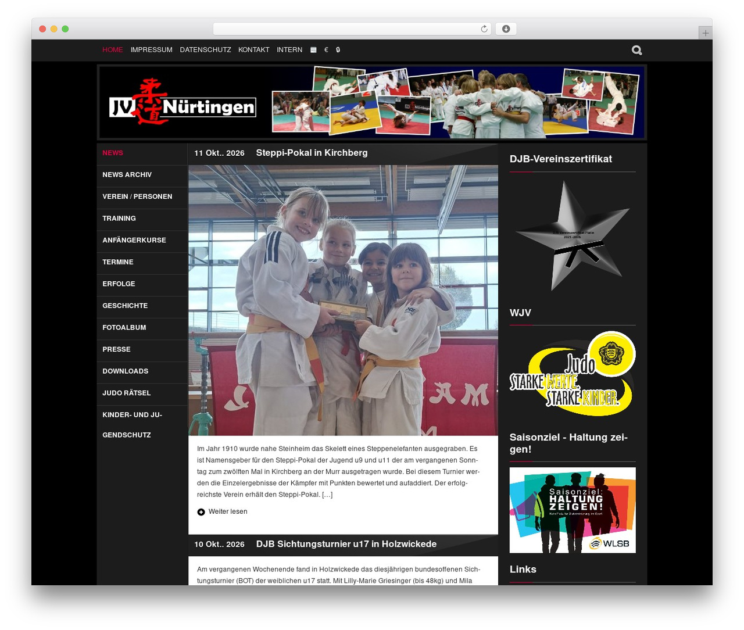Open the DATENSCHUTZ page
This screenshot has height=630, width=744.
(x=205, y=50)
